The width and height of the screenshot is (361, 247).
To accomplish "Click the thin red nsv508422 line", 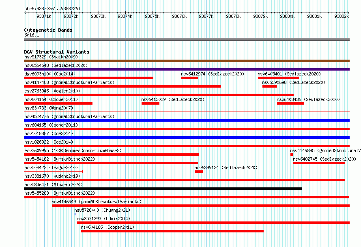I will pyautogui.click(x=53, y=172).
